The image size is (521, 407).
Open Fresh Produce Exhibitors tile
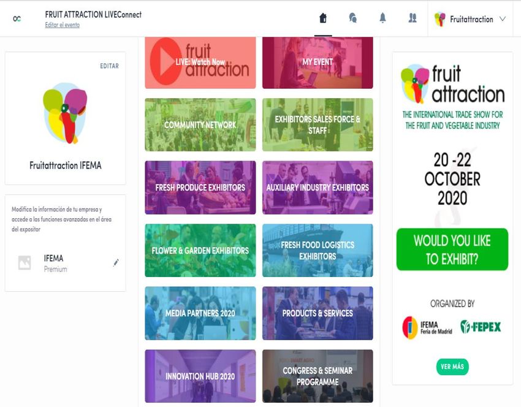[x=200, y=188]
